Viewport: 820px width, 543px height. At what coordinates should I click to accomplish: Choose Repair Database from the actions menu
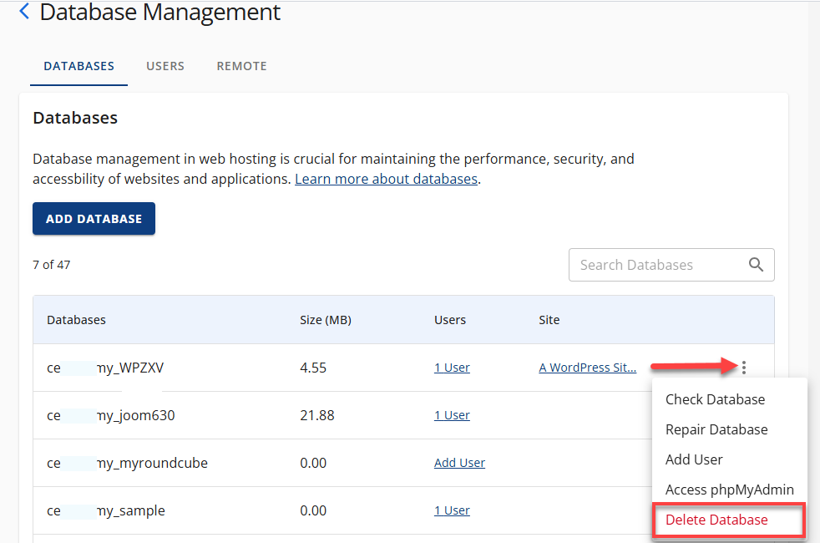pos(716,429)
